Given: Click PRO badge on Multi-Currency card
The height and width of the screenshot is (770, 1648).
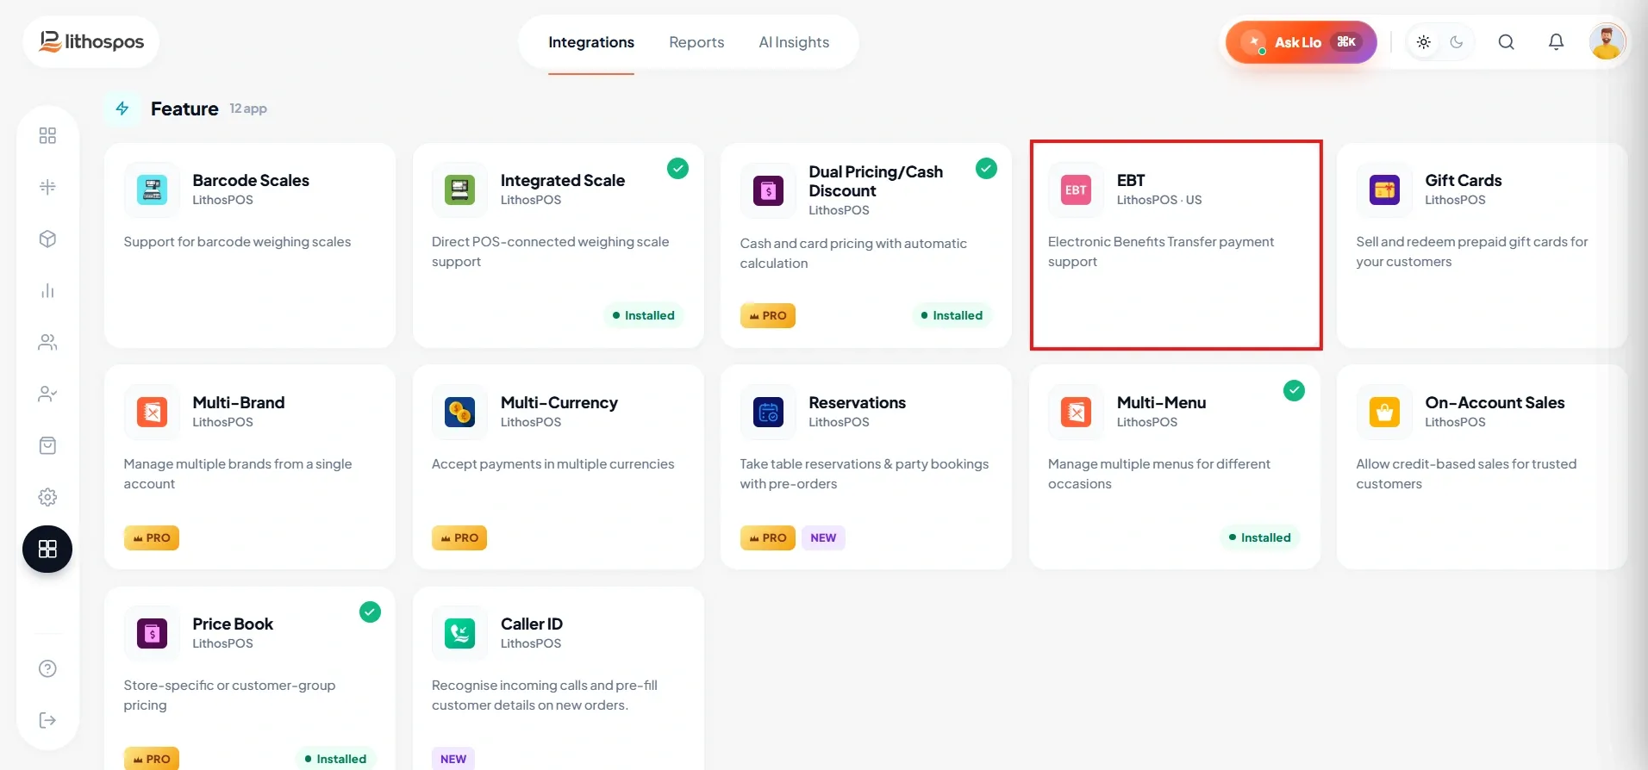Looking at the screenshot, I should [x=459, y=537].
